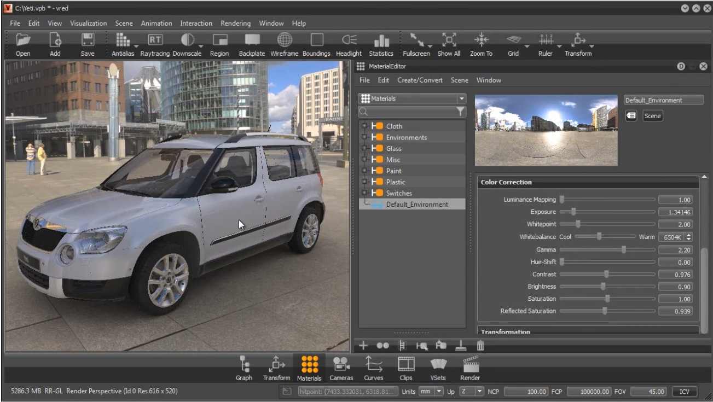The image size is (713, 402).
Task: Open the Render module icon
Action: pos(470,365)
